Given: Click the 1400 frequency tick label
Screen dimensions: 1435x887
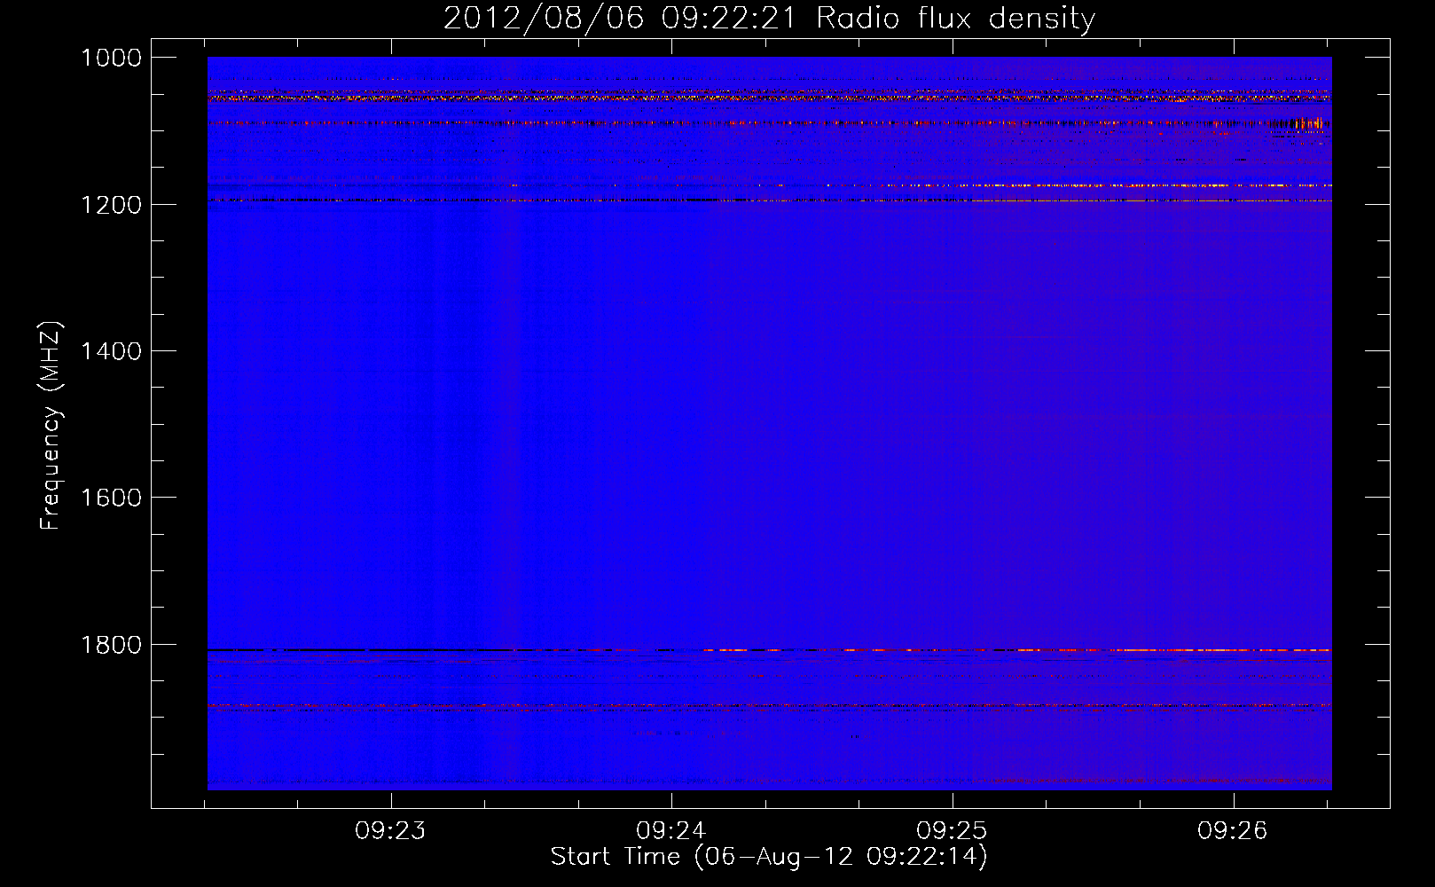Looking at the screenshot, I should click(x=111, y=351).
